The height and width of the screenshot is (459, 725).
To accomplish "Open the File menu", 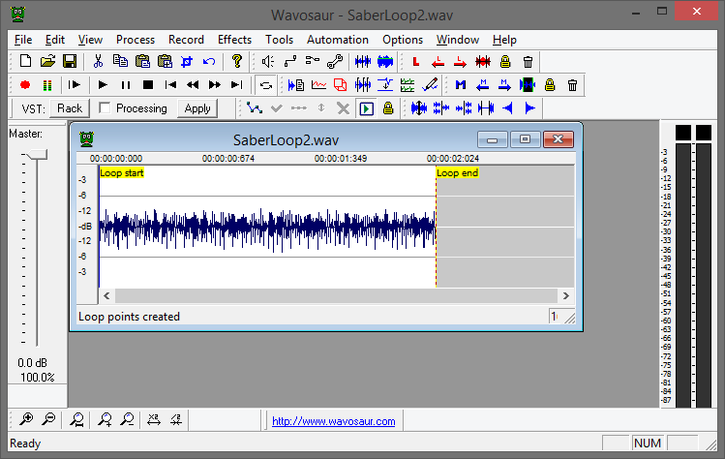I will click(23, 40).
